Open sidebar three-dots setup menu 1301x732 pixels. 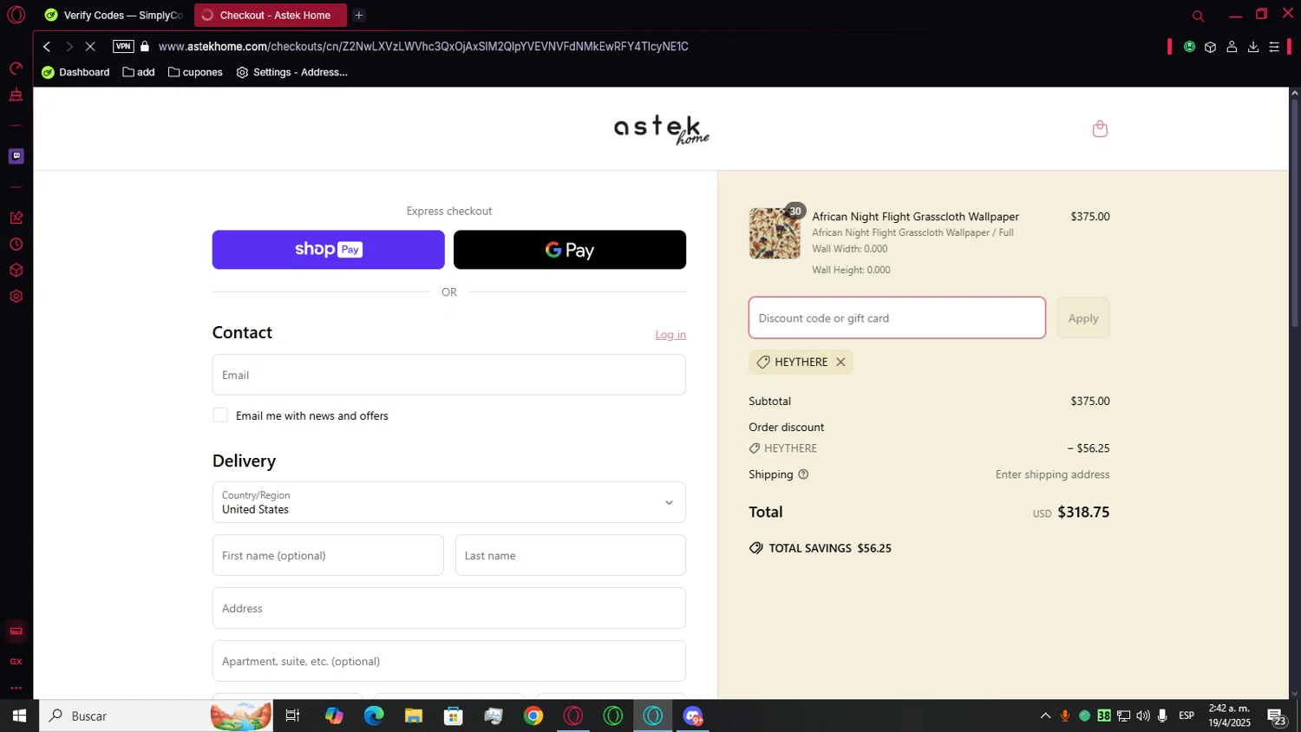click(x=16, y=688)
